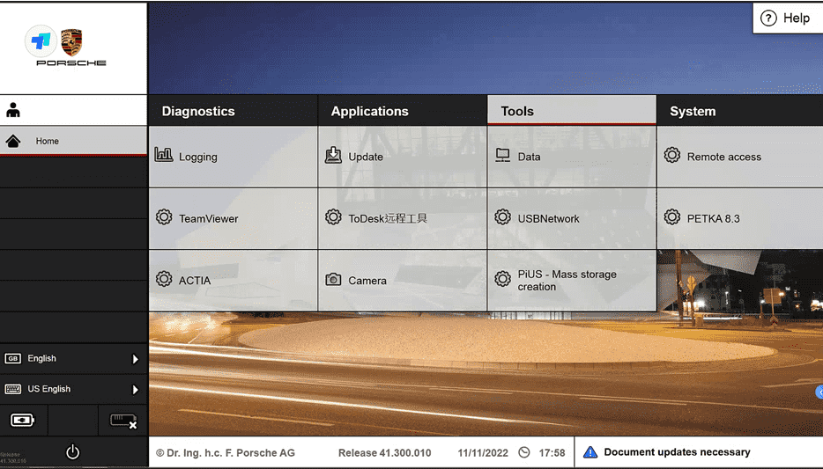
Task: Click the battery status icon
Action: point(23,421)
